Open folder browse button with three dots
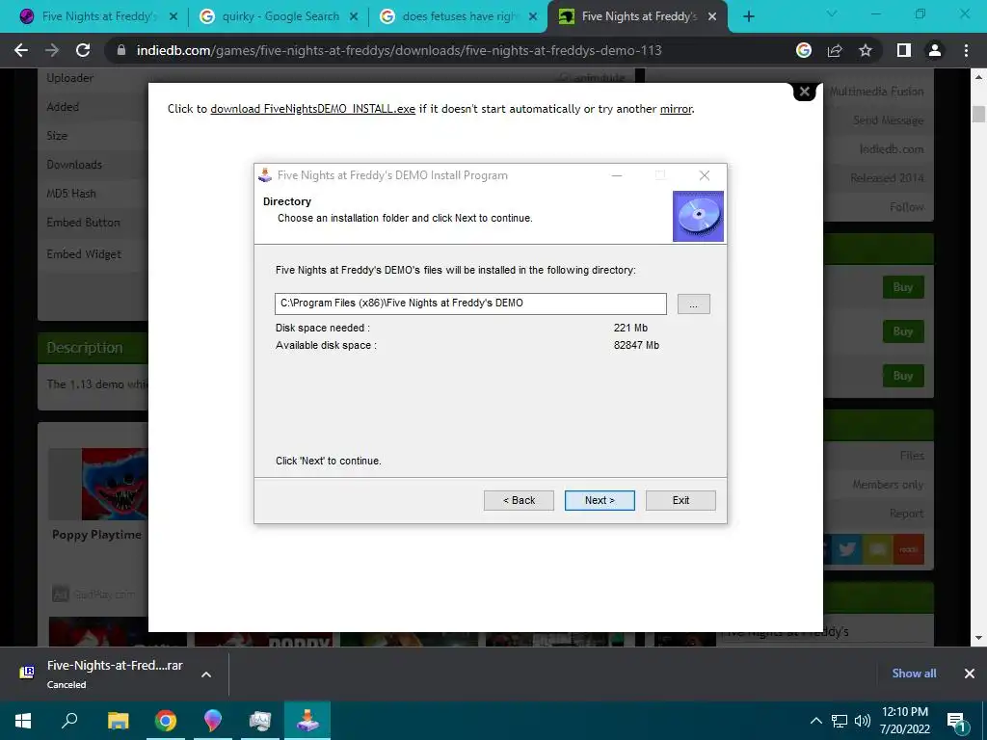Viewport: 987px width, 740px height. tap(694, 304)
